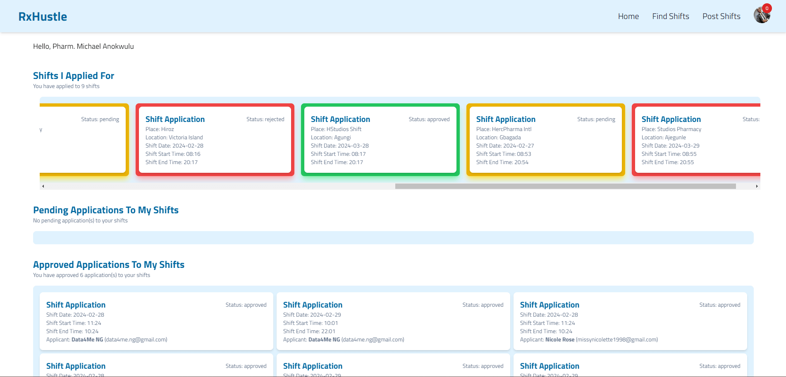Open Data4Me NG application dated 2024-02-28
The image size is (786, 377).
click(x=156, y=321)
